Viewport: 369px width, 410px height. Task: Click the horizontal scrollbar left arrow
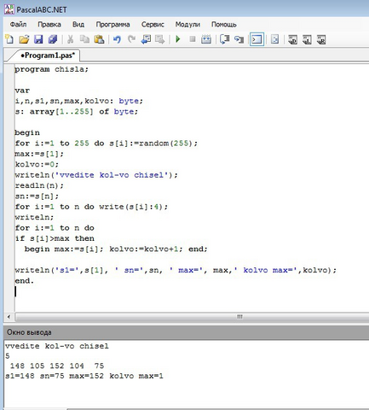click(x=9, y=317)
